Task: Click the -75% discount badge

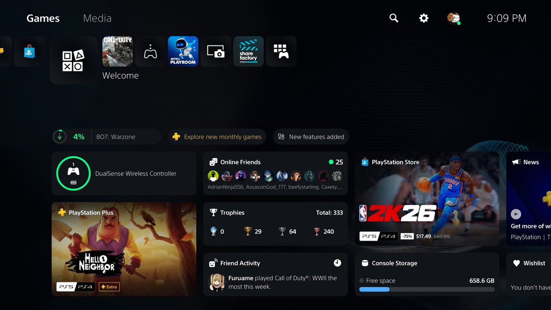Action: click(x=407, y=236)
